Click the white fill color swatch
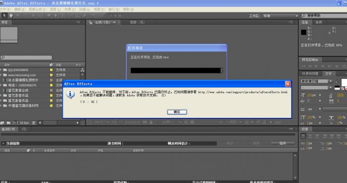The width and height of the screenshot is (347, 183). [x=345, y=82]
